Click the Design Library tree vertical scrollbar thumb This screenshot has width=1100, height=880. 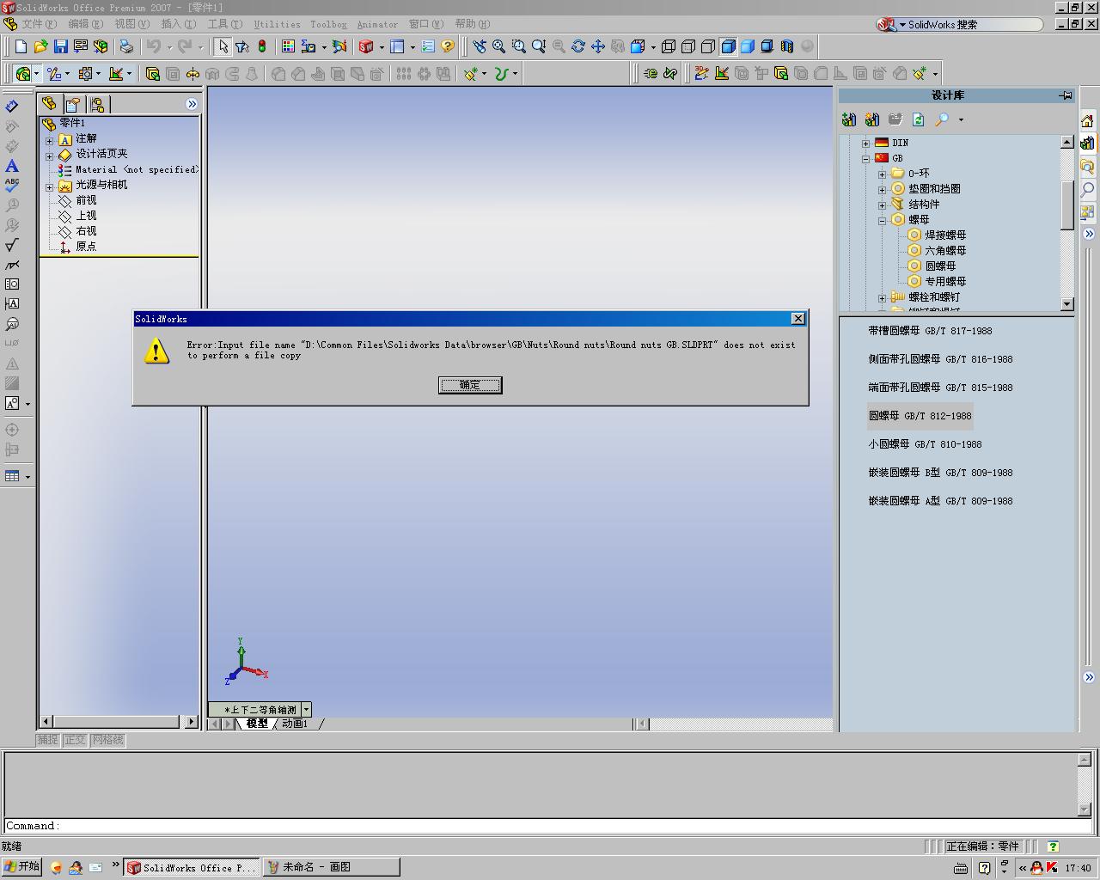(1067, 206)
